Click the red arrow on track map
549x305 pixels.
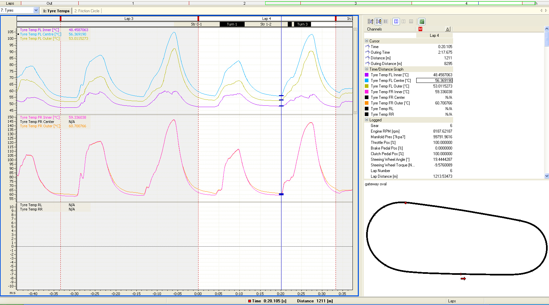point(463,278)
